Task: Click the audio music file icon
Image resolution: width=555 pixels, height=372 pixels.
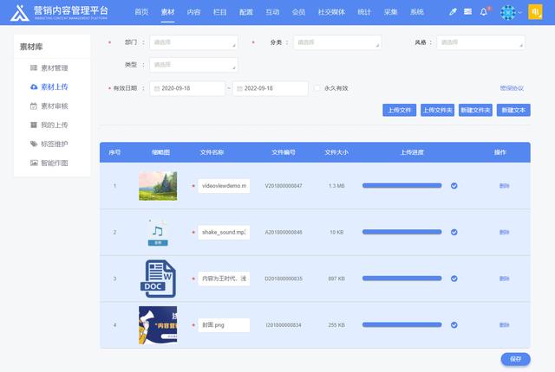Action: click(158, 232)
